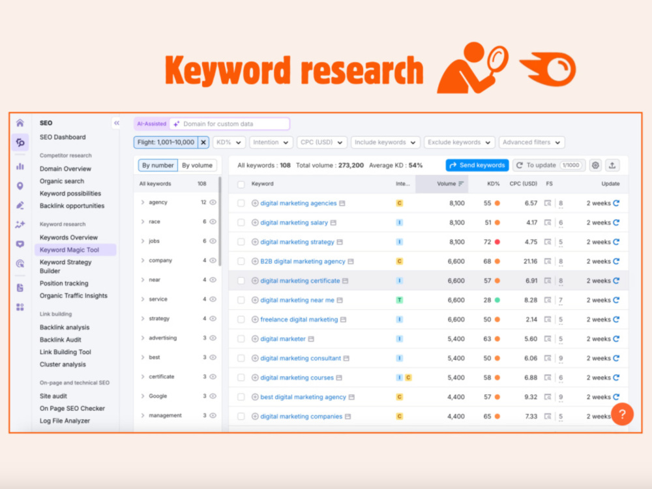The height and width of the screenshot is (489, 652).
Task: Click the Domain for custom data field
Action: point(230,124)
